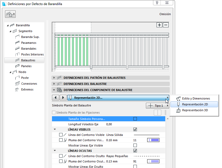Viewport: 222px width, 168px height.
Task: Toggle left checkbox of Pluma del Contorno Visible
Action: [61, 140]
